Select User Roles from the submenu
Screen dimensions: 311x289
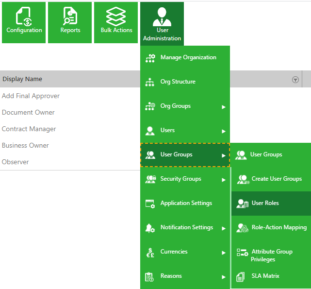tap(265, 203)
